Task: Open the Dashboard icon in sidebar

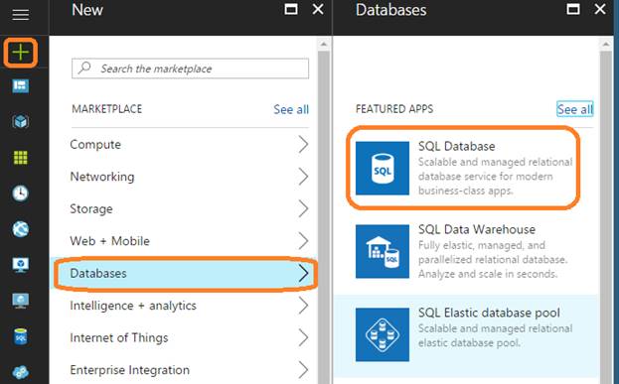Action: point(21,85)
